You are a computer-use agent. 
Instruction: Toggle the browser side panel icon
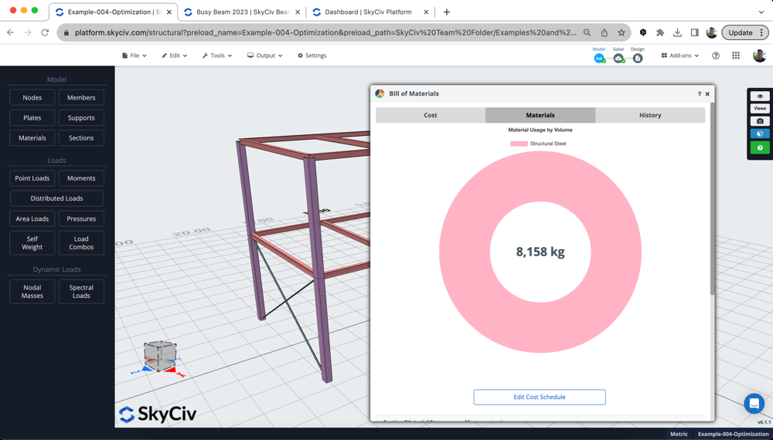coord(694,32)
